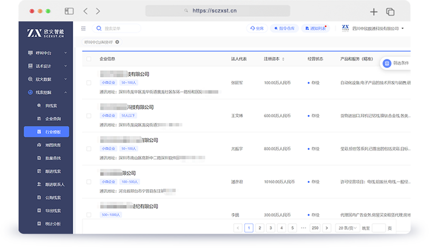This screenshot has height=248, width=429.
Task: Check the row with 800.00万人民币 capital
Action: (x=89, y=149)
